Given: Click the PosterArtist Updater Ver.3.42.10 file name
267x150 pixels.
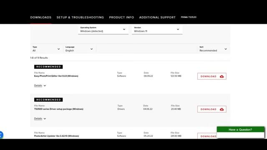Looking at the screenshot, I should [x=57, y=136].
